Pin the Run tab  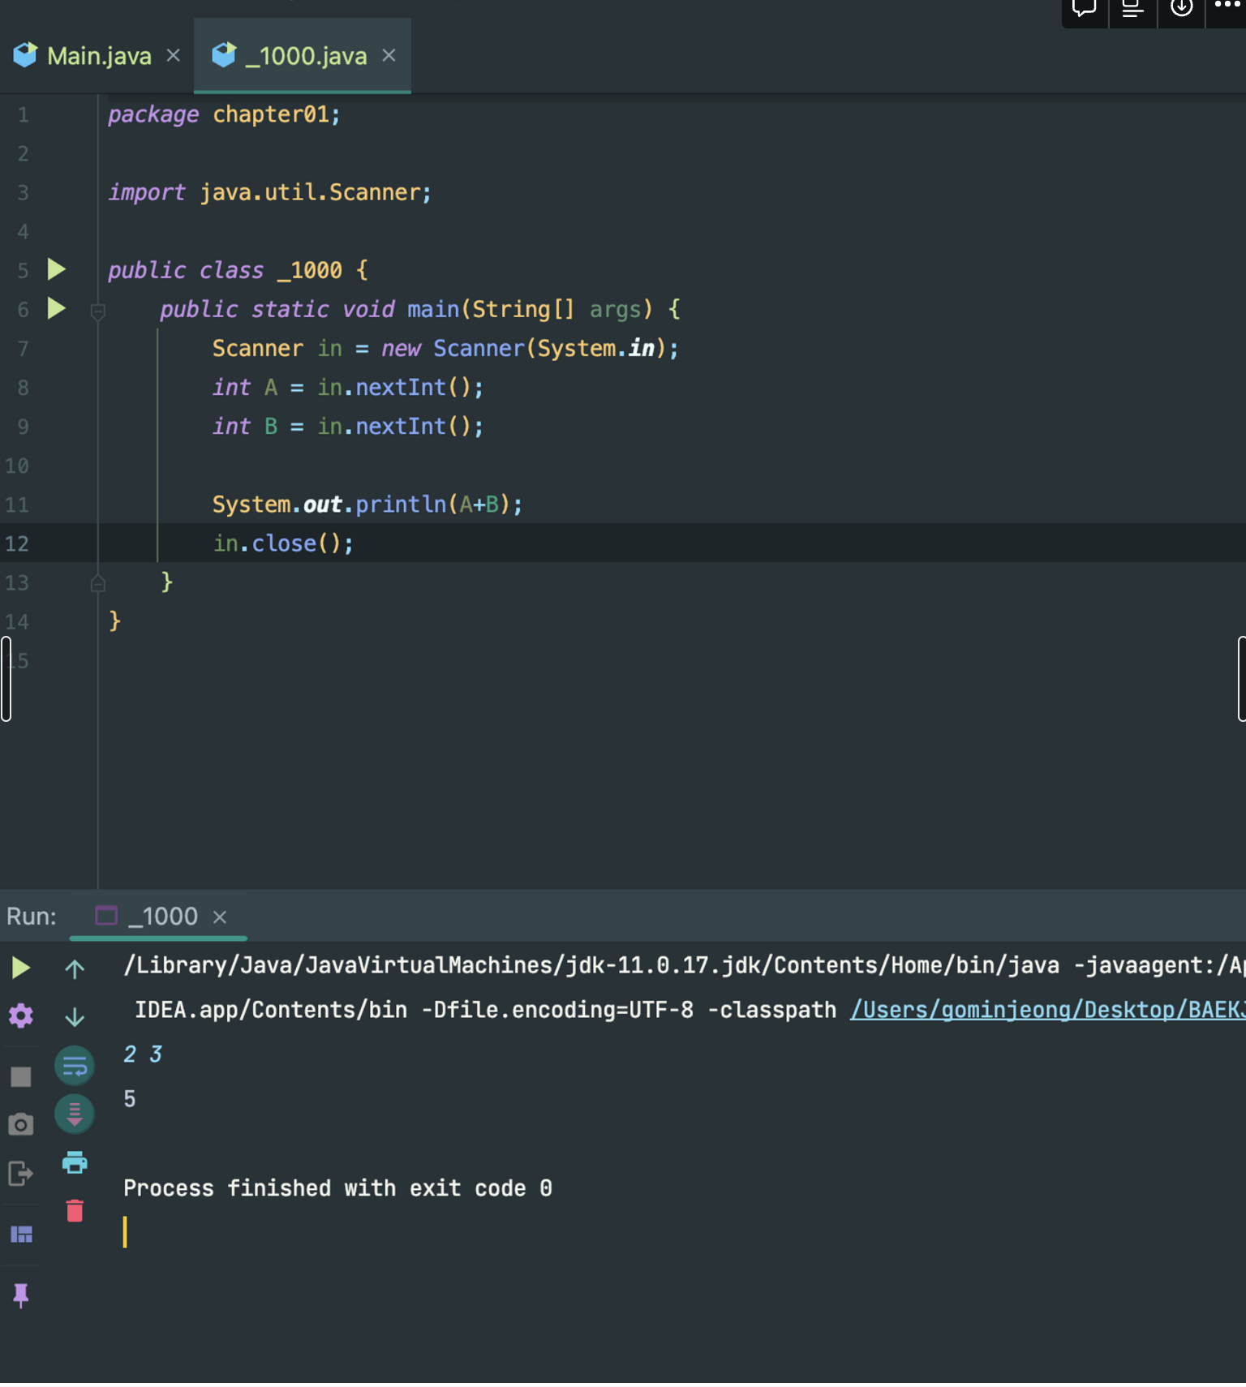pyautogui.click(x=21, y=1295)
